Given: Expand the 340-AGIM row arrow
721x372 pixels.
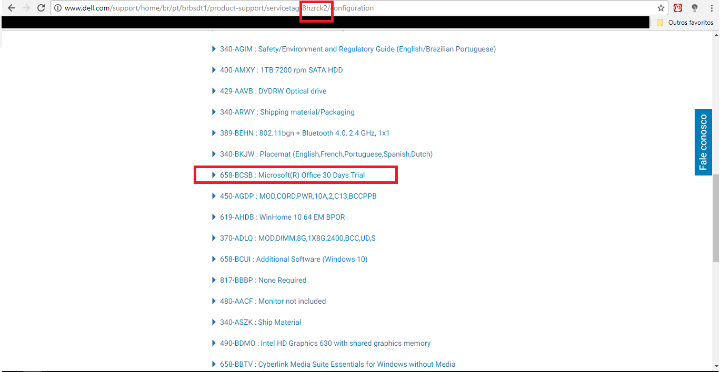Looking at the screenshot, I should click(214, 49).
